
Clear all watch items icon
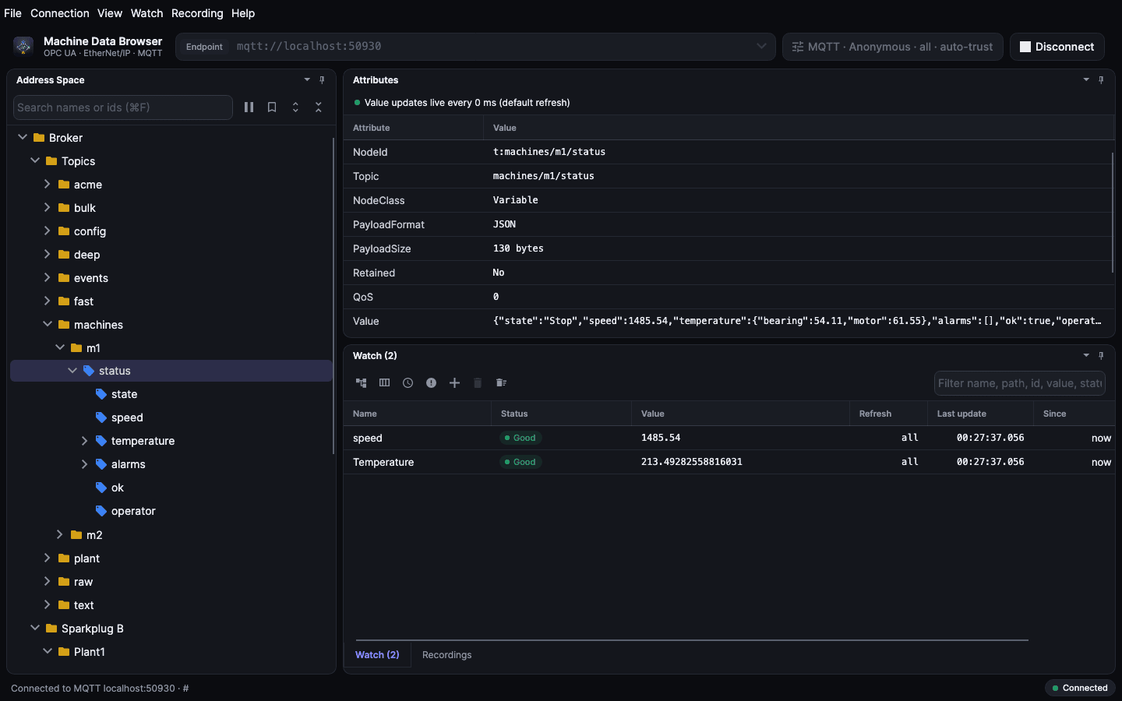tap(501, 382)
